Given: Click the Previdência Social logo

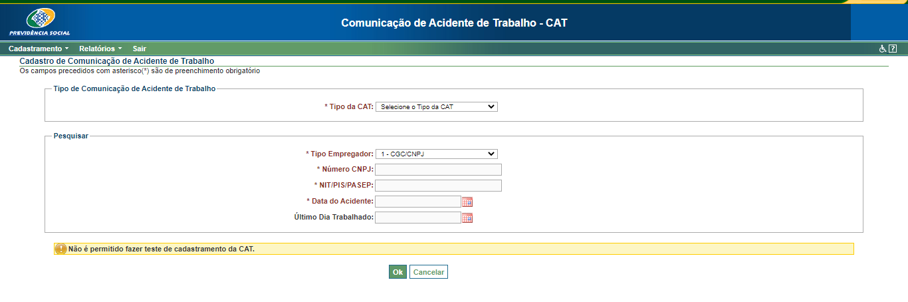Looking at the screenshot, I should point(39,23).
